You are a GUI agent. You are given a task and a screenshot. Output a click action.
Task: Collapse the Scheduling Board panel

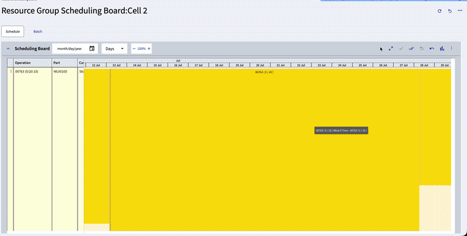(8, 49)
